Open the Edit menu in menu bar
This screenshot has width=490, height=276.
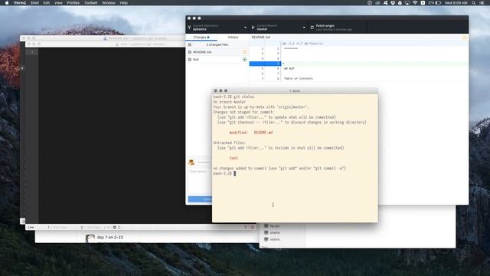pos(47,3)
